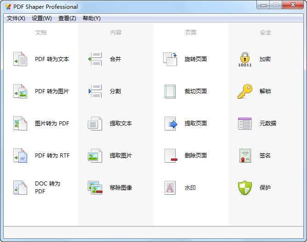Screen dimensions: 307x242
Task: Select the 图片转为 PDF icon
Action: pyautogui.click(x=20, y=124)
